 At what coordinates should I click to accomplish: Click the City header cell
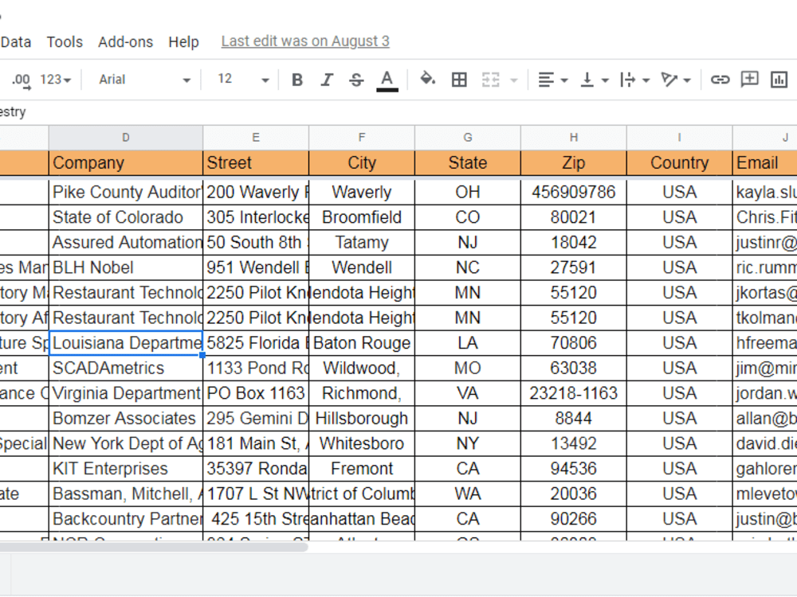pos(361,163)
